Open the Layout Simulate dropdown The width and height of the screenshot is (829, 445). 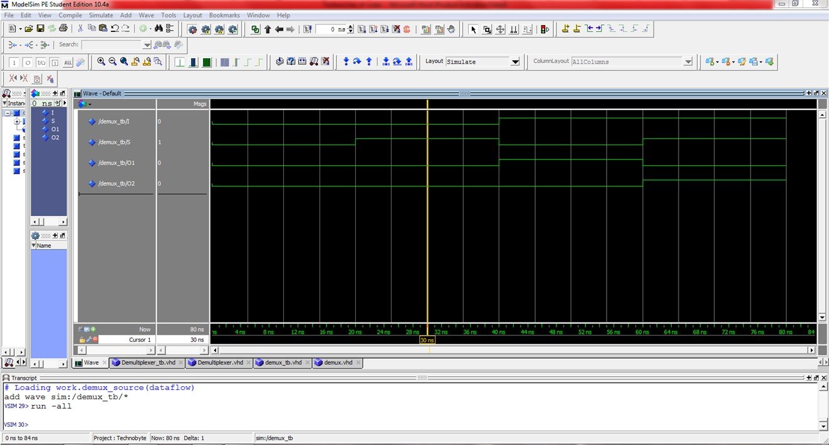pyautogui.click(x=515, y=61)
